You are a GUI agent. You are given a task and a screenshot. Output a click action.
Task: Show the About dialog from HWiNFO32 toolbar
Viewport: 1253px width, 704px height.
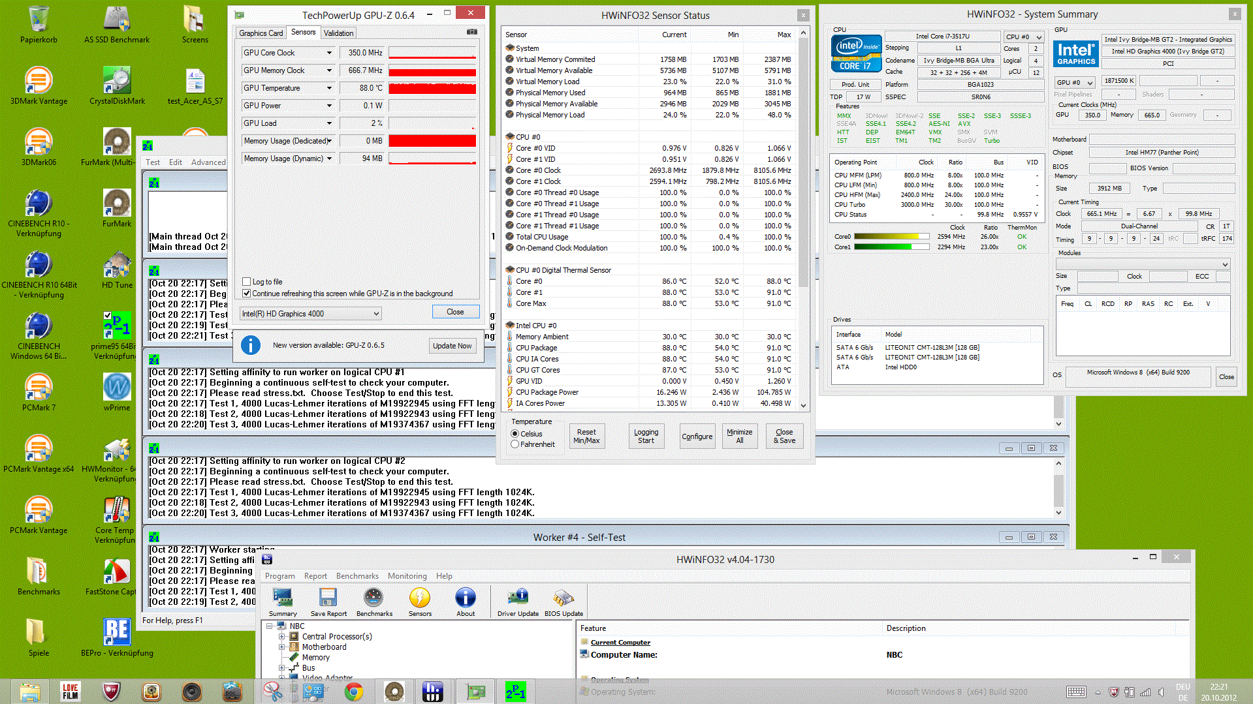click(x=466, y=602)
